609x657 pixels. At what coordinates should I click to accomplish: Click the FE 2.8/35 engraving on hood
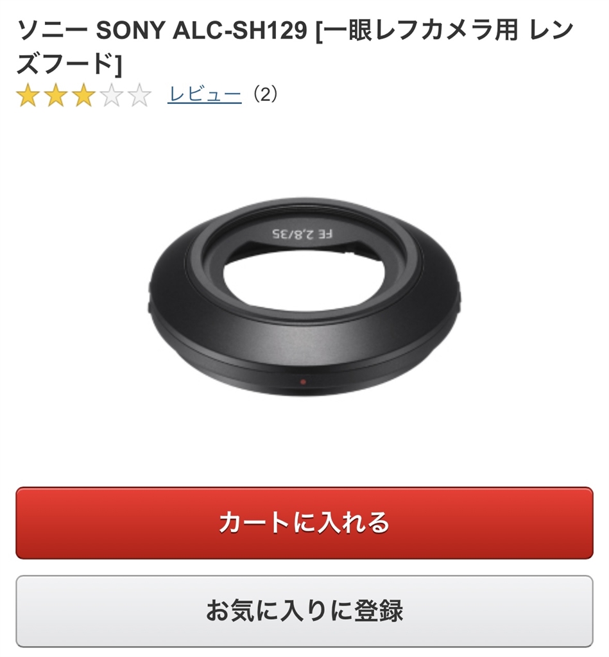pyautogui.click(x=303, y=234)
